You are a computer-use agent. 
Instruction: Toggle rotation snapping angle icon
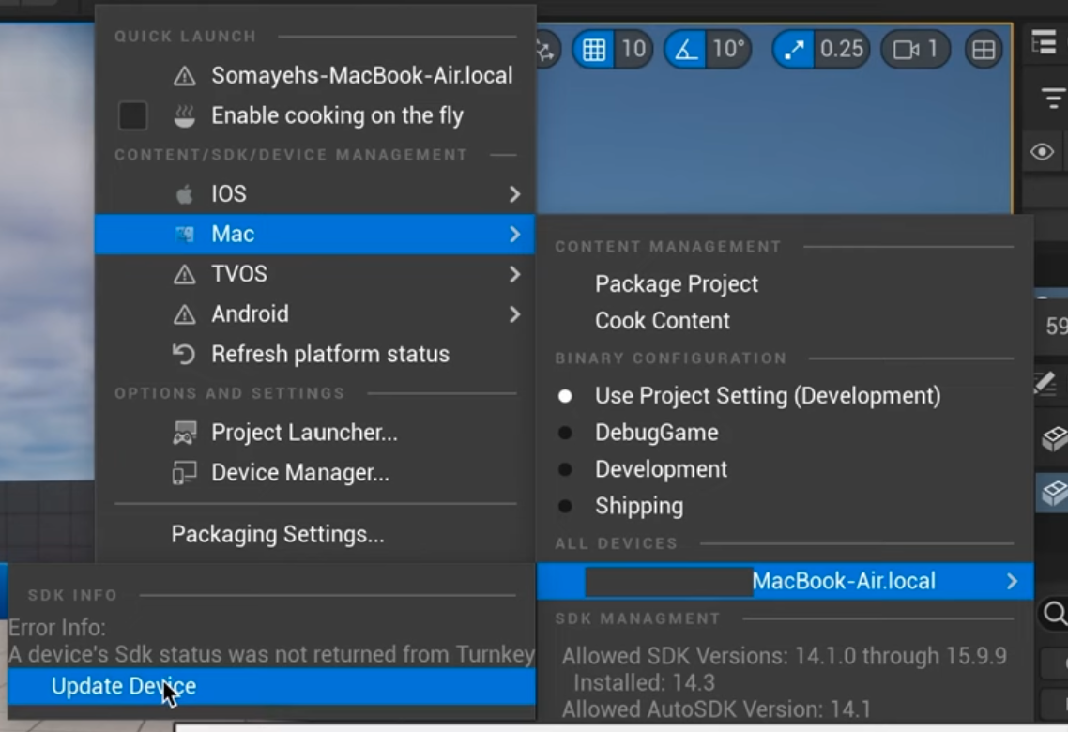click(x=687, y=50)
